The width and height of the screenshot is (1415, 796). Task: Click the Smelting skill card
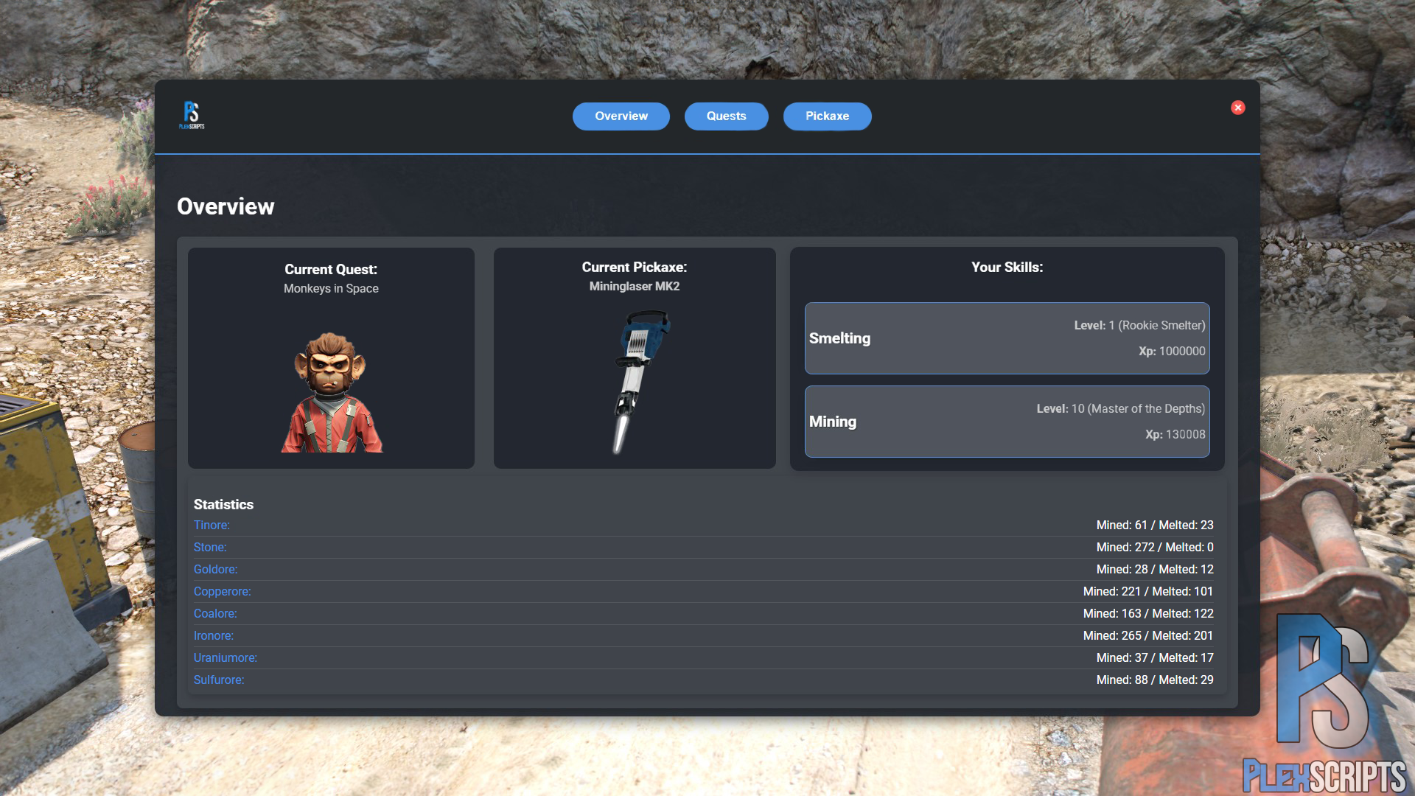point(1007,338)
